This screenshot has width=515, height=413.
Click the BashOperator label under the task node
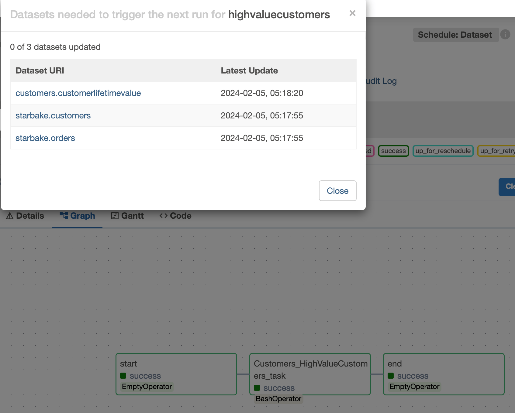pyautogui.click(x=278, y=399)
